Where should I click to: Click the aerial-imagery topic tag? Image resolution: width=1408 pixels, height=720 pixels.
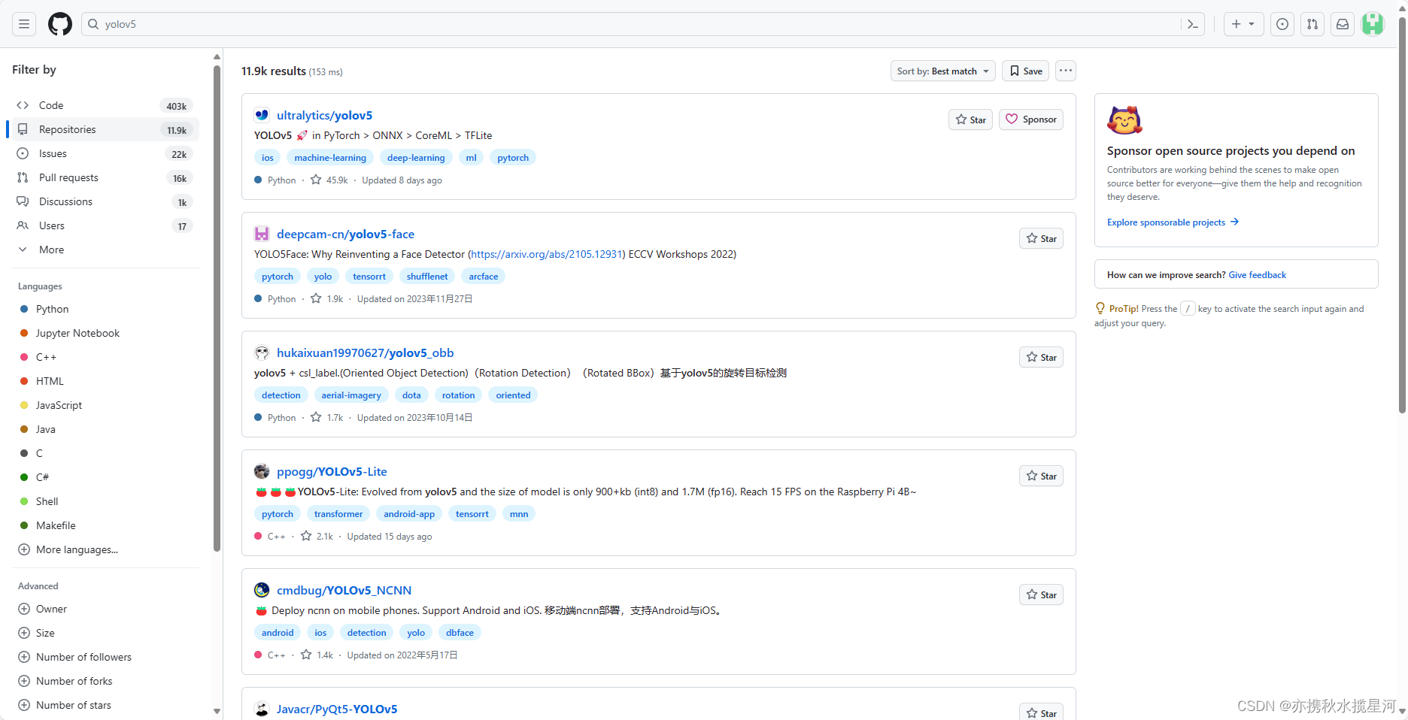(351, 395)
